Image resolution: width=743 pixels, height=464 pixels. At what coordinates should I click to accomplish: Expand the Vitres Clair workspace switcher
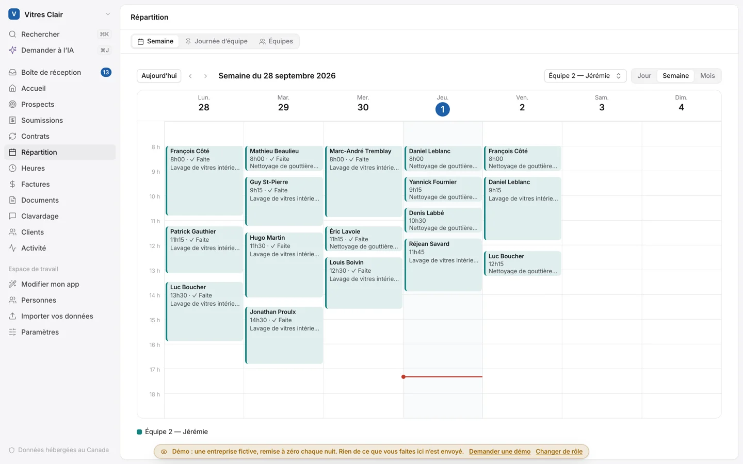[60, 14]
